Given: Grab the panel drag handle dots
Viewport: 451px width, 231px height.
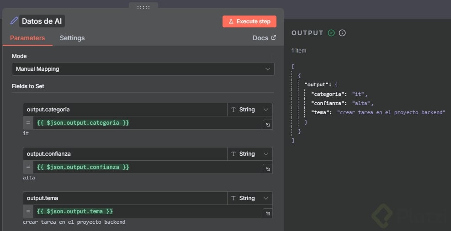Looking at the screenshot, I should click(143, 7).
